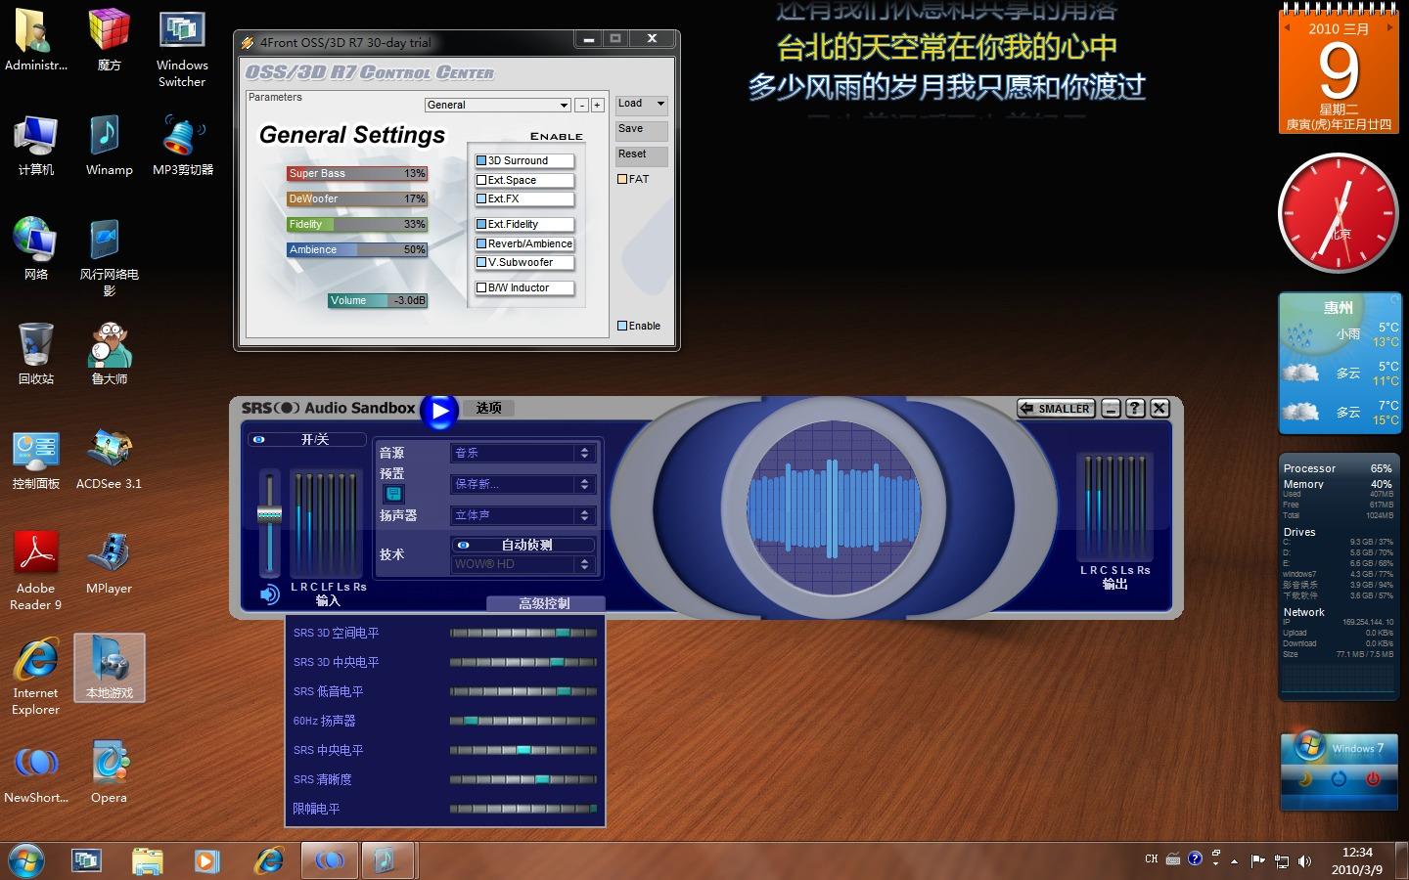
Task: Adjust the OSS/3D Volume slider
Action: (378, 300)
